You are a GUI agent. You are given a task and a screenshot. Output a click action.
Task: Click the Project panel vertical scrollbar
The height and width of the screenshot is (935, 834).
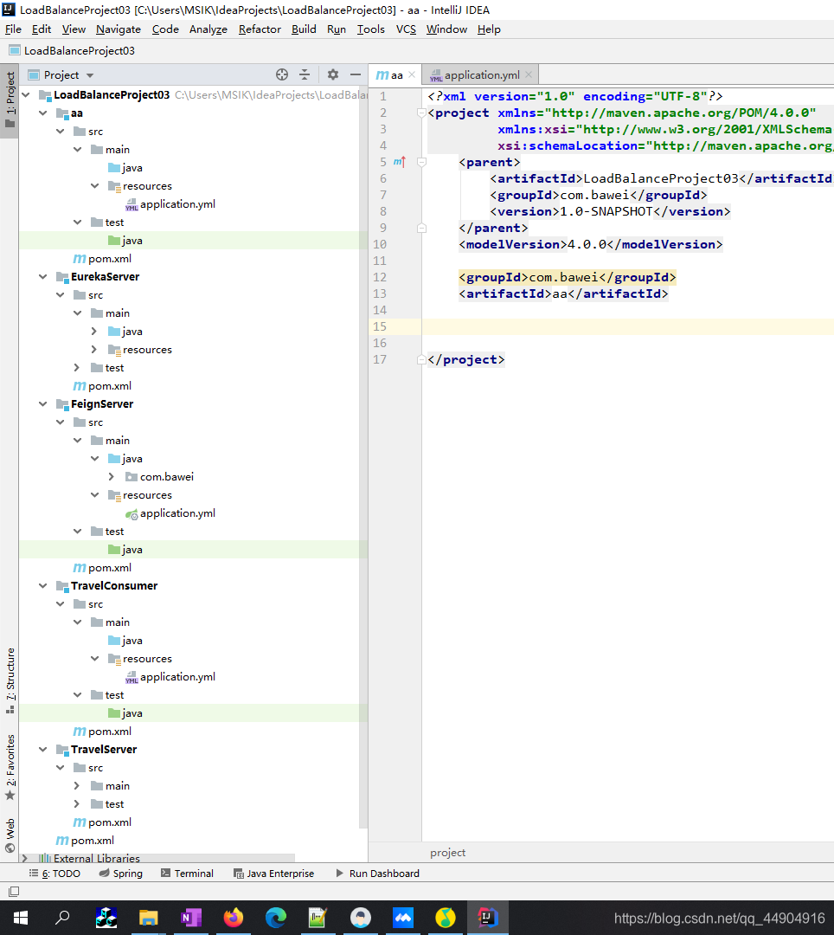[362, 459]
